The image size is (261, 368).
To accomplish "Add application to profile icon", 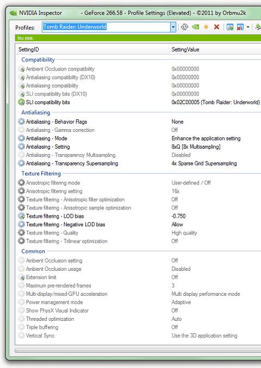I will pyautogui.click(x=229, y=27).
